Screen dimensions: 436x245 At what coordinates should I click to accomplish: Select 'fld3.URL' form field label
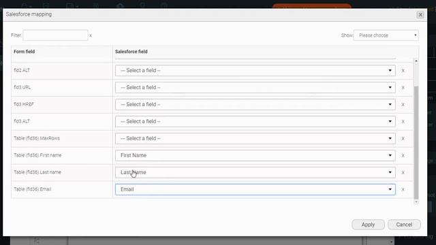click(x=22, y=88)
